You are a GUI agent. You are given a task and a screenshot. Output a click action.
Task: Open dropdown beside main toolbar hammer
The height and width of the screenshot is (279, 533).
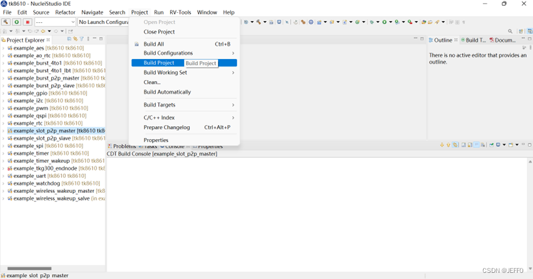tap(265, 22)
